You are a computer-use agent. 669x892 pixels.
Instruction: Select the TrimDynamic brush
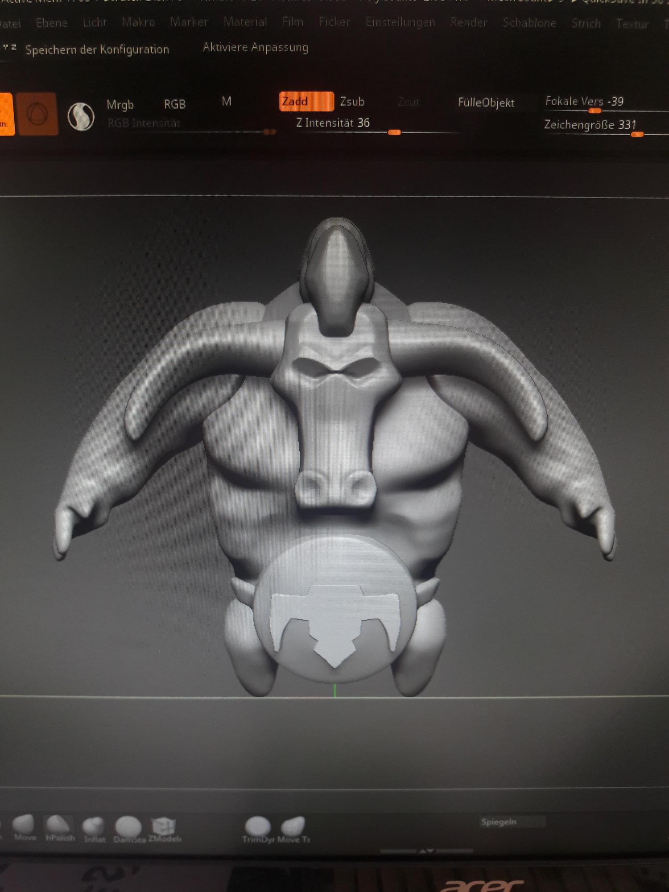[258, 828]
